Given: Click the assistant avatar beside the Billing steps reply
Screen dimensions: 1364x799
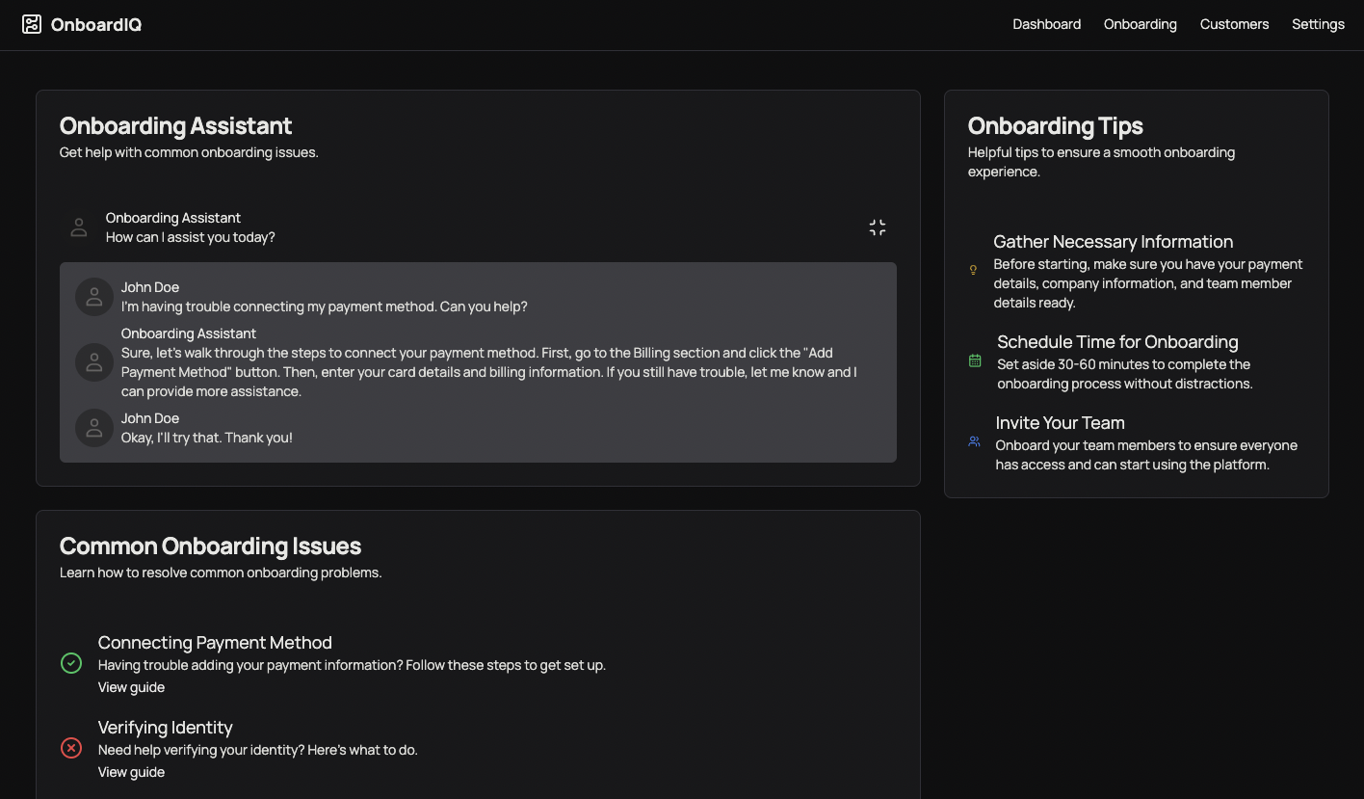Looking at the screenshot, I should [94, 362].
